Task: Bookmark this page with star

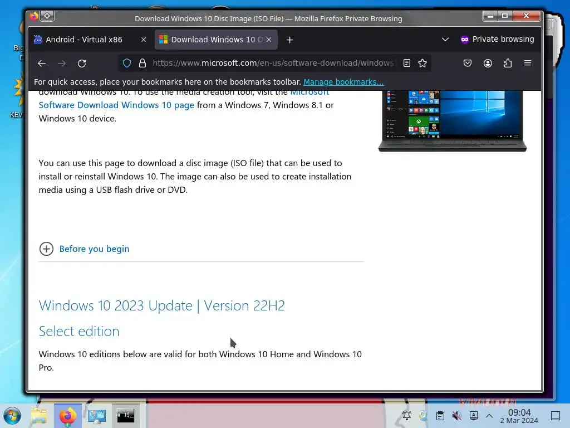Action: coord(422,64)
